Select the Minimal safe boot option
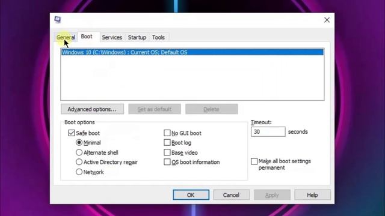Image resolution: width=385 pixels, height=216 pixels. point(79,143)
